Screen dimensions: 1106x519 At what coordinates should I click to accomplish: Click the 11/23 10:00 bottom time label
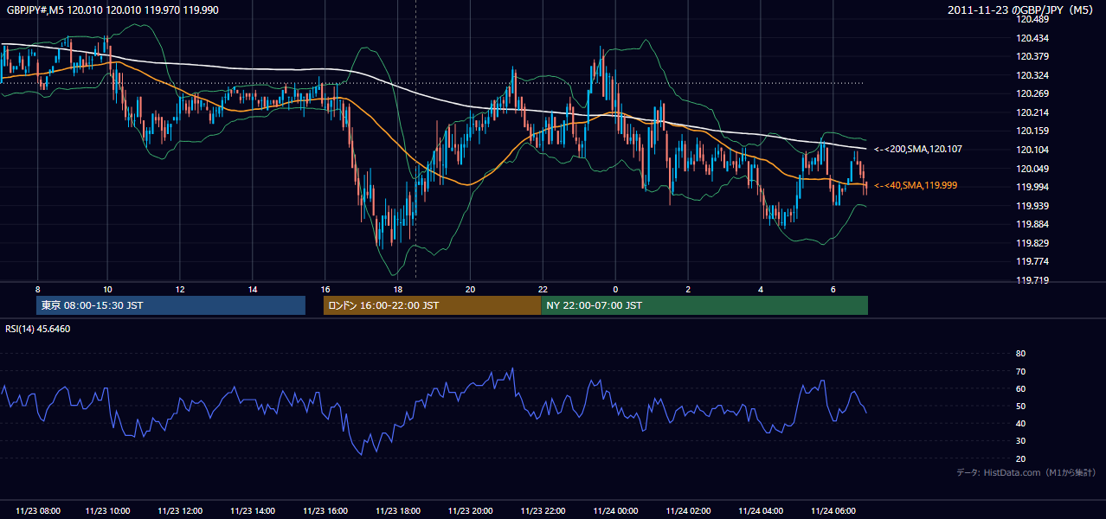(108, 510)
